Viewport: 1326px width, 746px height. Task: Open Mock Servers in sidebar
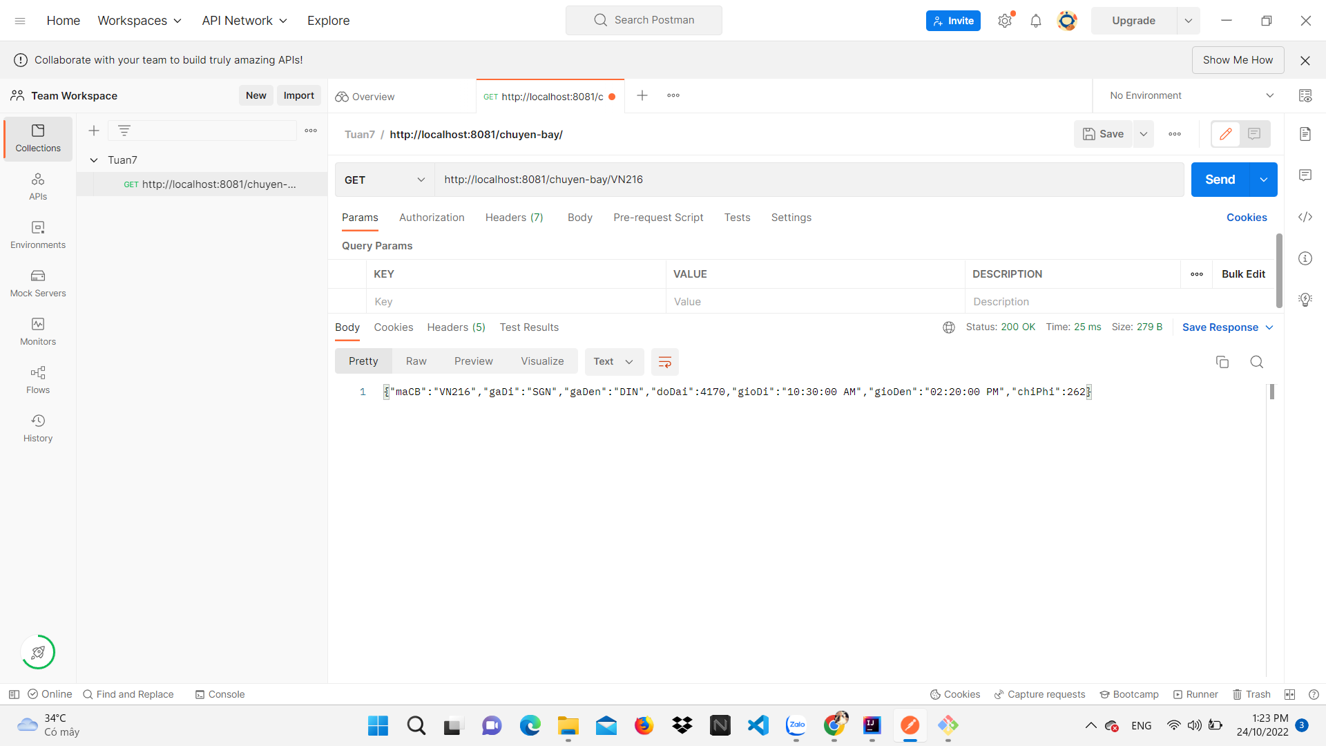38,283
